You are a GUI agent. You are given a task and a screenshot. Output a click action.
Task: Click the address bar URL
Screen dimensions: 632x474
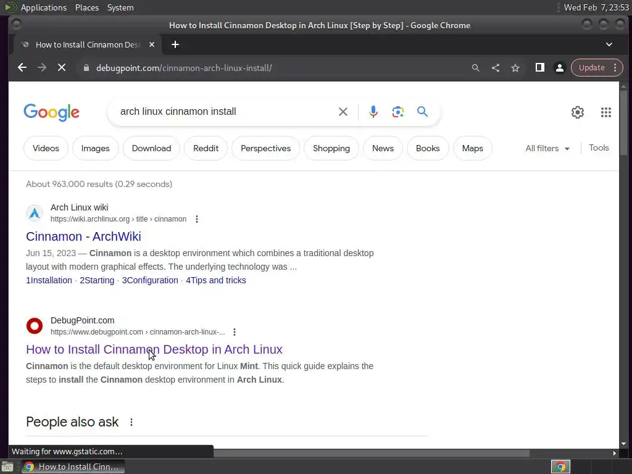pyautogui.click(x=184, y=68)
